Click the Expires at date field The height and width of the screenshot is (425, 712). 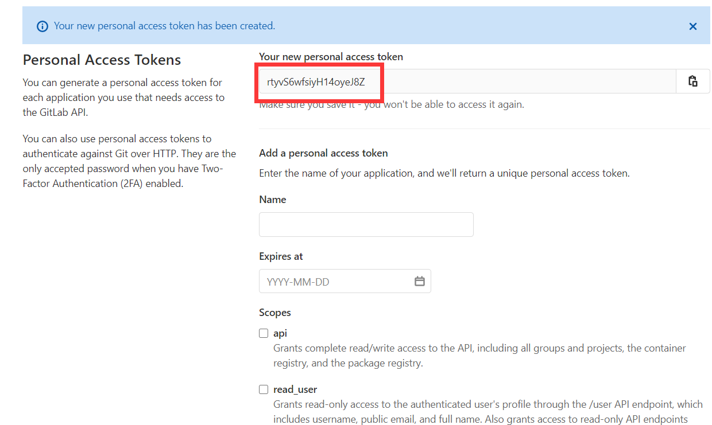pos(336,282)
